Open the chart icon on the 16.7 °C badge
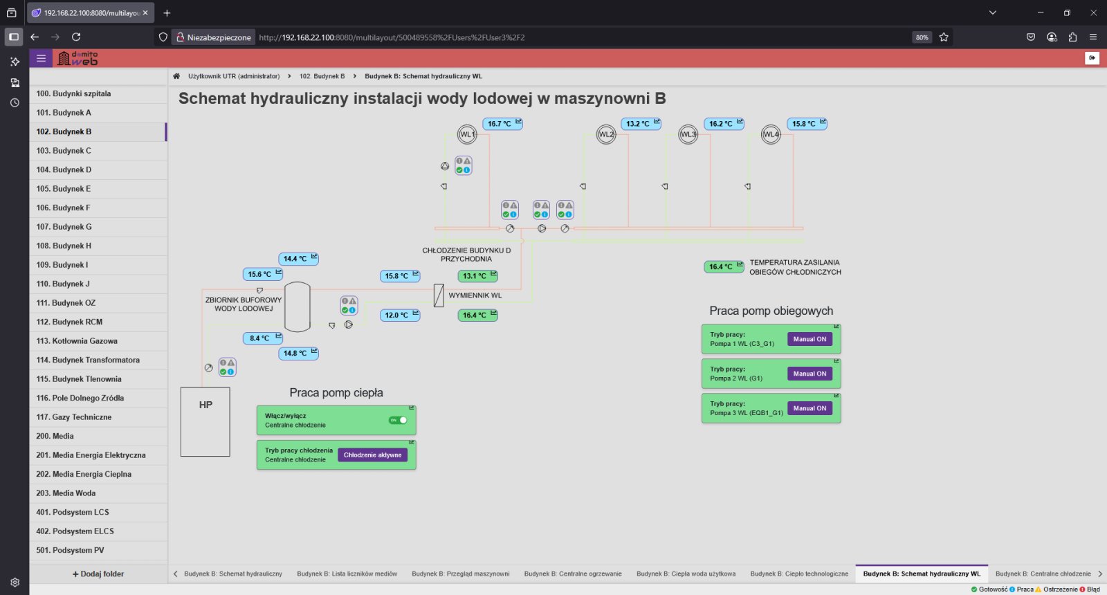 click(518, 122)
